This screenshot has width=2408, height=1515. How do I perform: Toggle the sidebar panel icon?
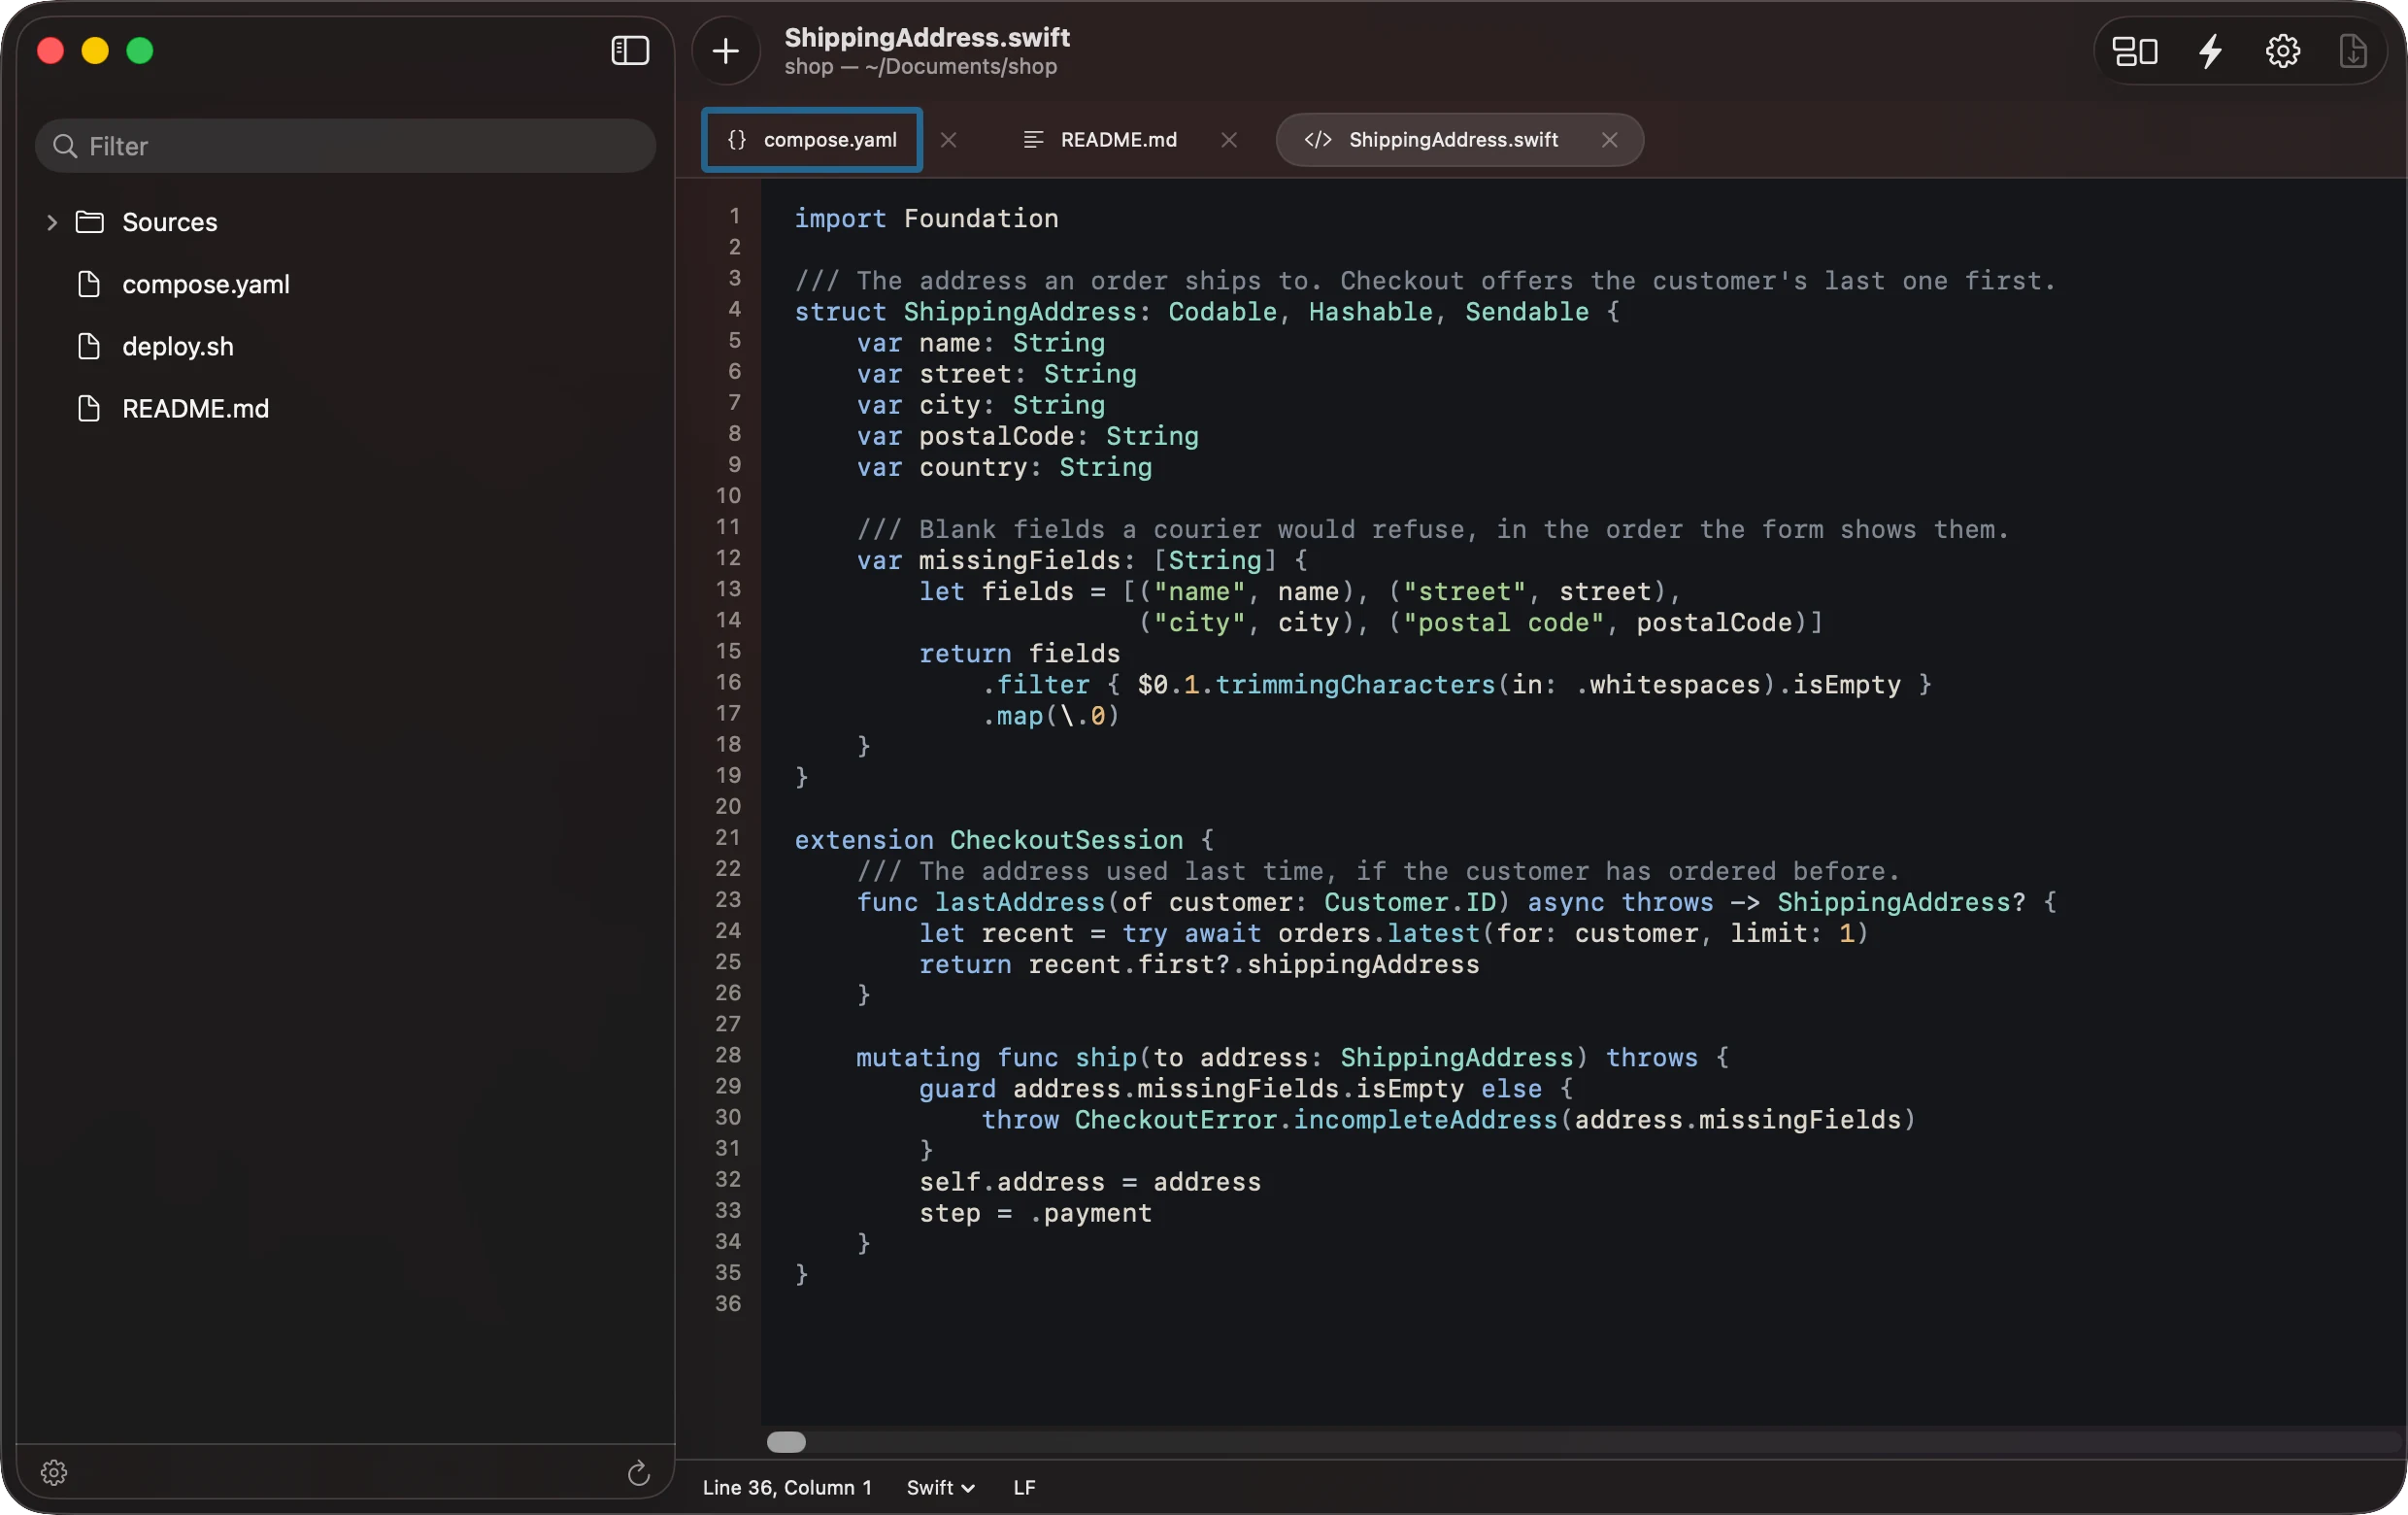630,50
